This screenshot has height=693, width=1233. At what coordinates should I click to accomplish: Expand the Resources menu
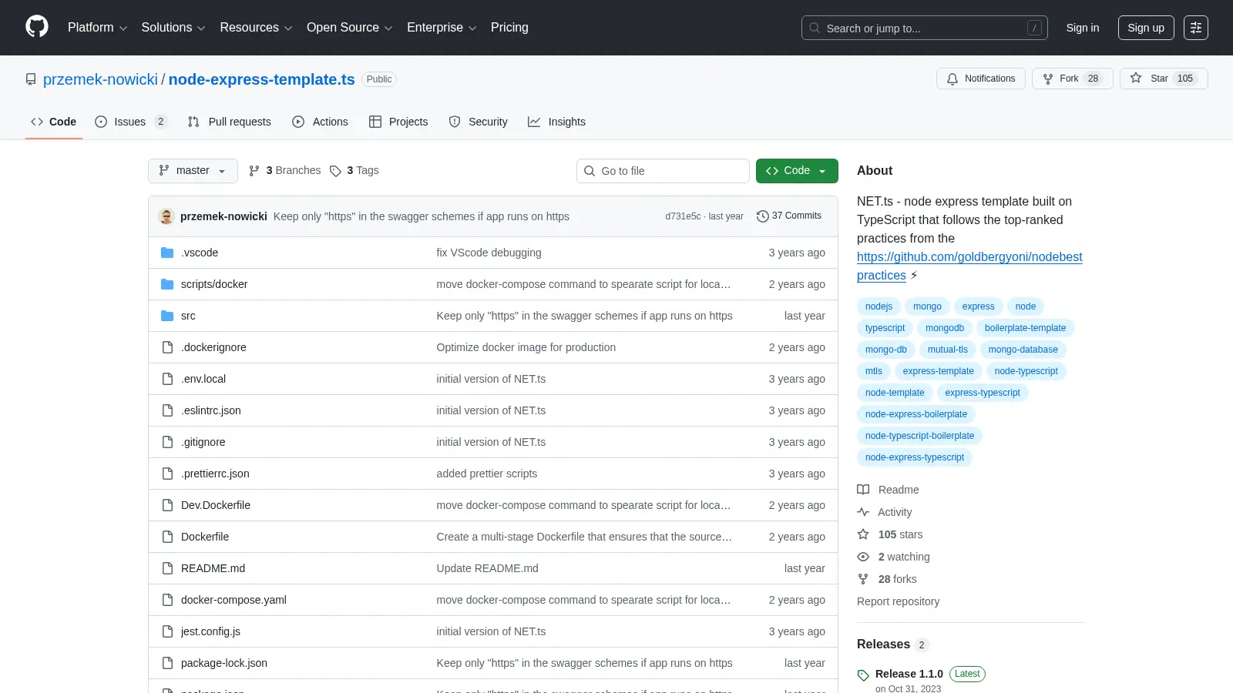(256, 28)
